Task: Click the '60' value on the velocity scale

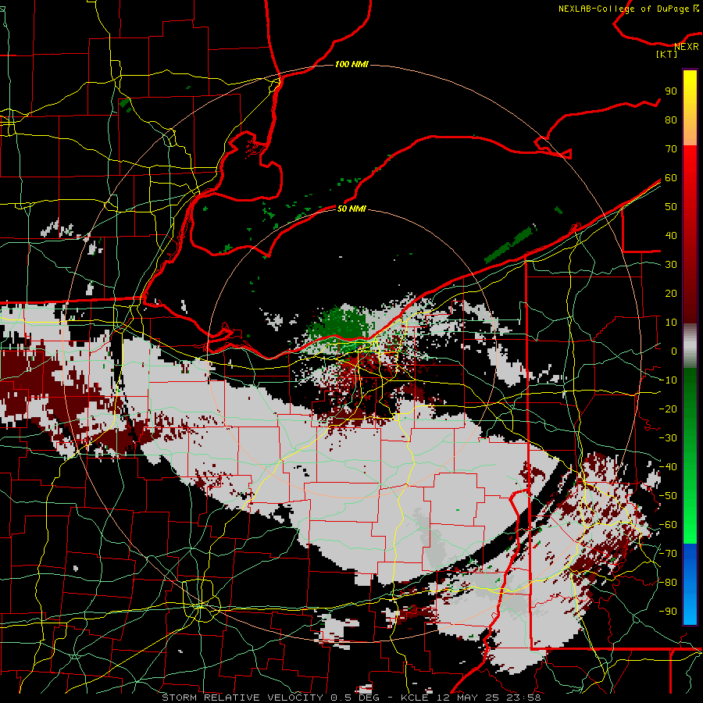Action: [671, 178]
